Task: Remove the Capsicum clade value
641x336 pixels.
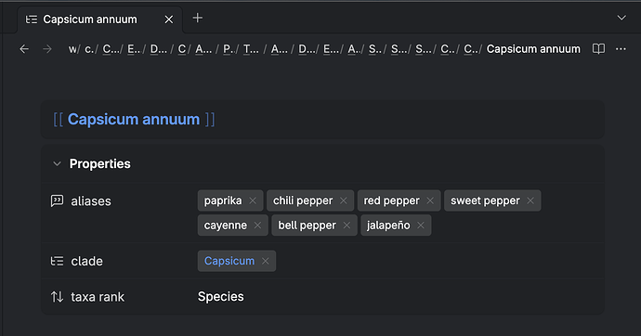Action: [x=266, y=261]
